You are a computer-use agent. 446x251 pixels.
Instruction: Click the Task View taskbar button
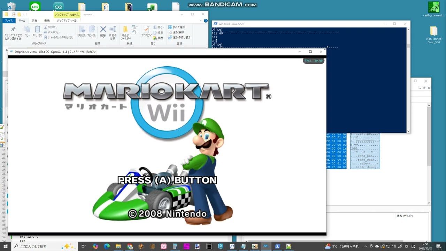(x=84, y=246)
